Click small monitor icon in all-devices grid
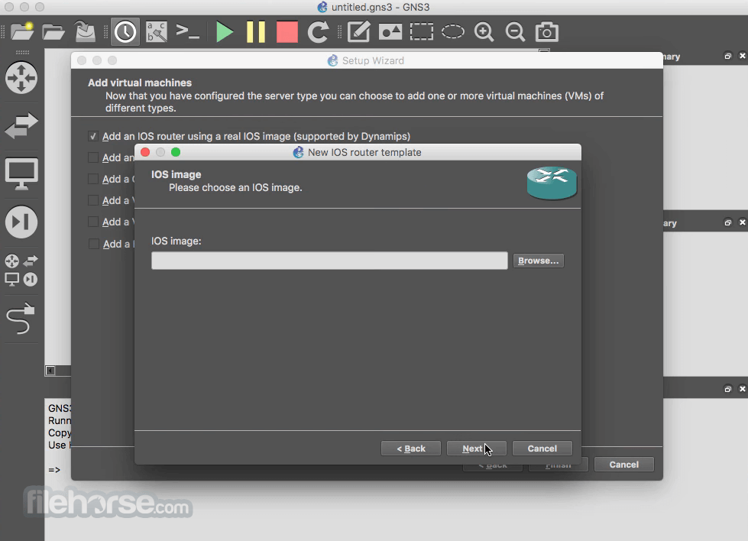Image resolution: width=748 pixels, height=541 pixels. tap(12, 279)
